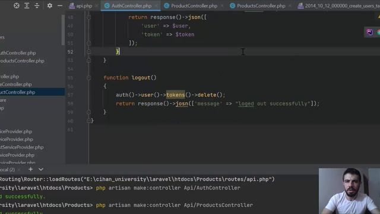Toggle the class closing fold marker at line 60
Image resolution: width=380 pixels, height=214 pixels.
point(88,121)
